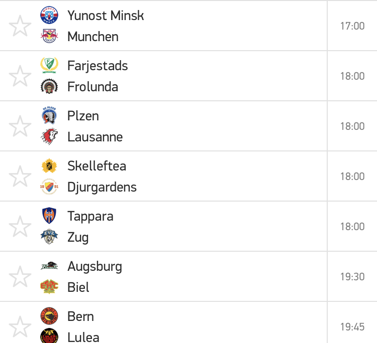Click the Tappara shield logo
377x343 pixels.
[49, 216]
